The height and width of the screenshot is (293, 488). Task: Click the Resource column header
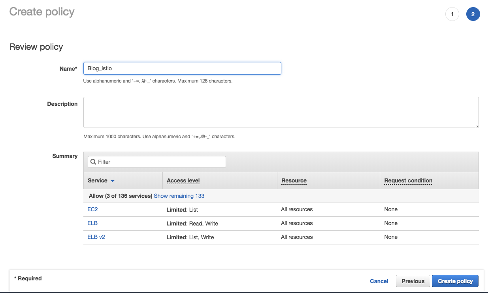294,180
